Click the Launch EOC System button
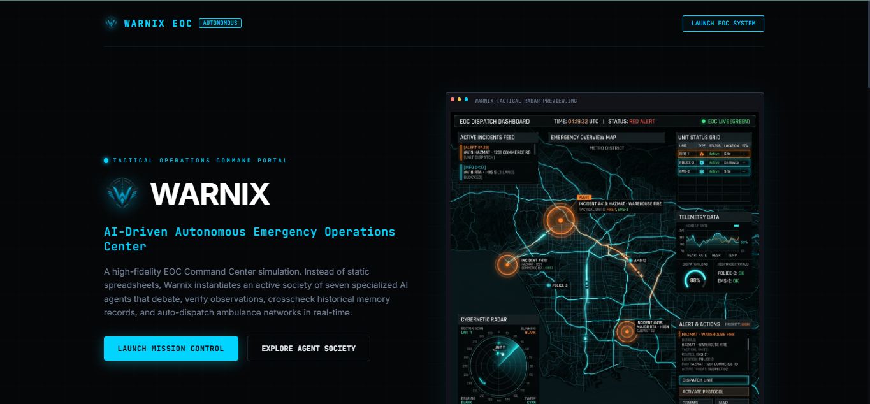This screenshot has width=870, height=404. pyautogui.click(x=723, y=24)
